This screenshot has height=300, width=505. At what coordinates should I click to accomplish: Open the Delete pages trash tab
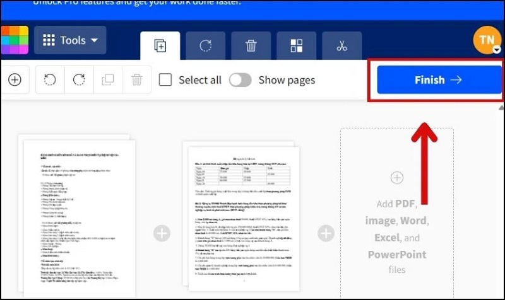251,46
